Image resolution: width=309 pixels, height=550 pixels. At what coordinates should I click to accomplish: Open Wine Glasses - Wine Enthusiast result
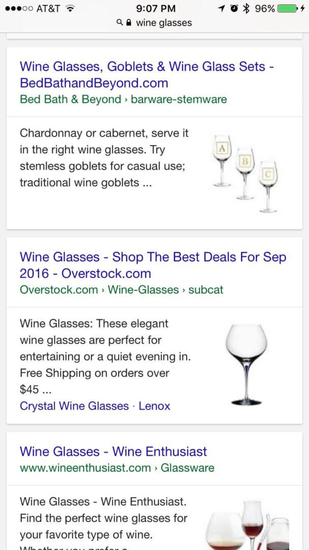coord(113,451)
